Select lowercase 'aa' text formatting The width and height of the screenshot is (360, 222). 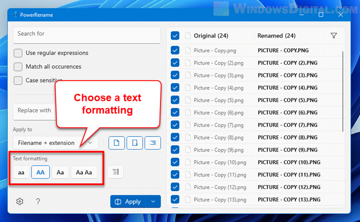(21, 172)
